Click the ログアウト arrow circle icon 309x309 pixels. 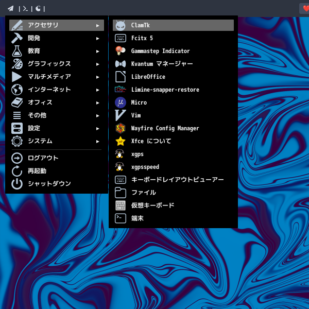(x=17, y=158)
